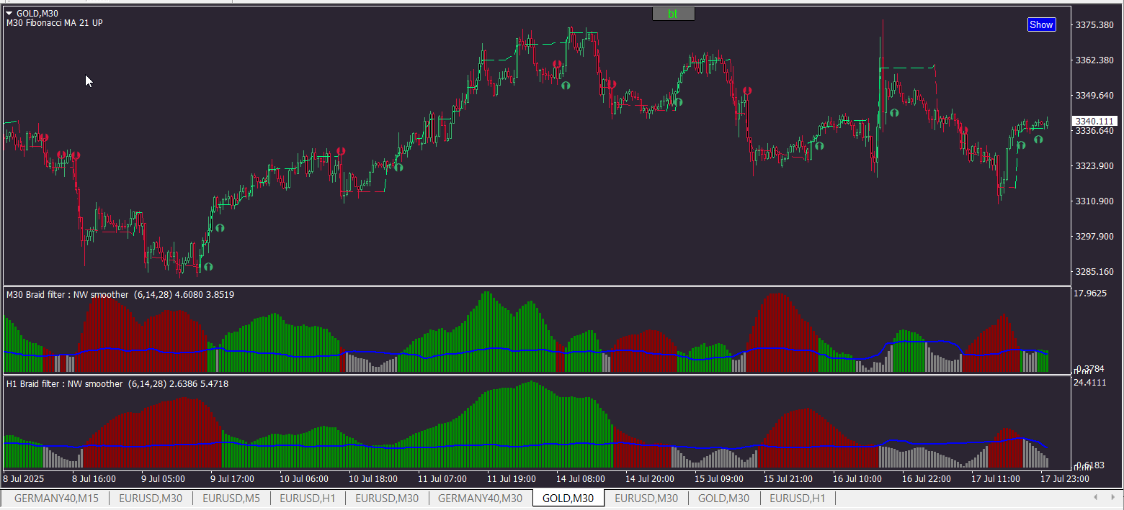Click the 11 Jul 07:00 time label
This screenshot has height=510, width=1124.
(442, 478)
